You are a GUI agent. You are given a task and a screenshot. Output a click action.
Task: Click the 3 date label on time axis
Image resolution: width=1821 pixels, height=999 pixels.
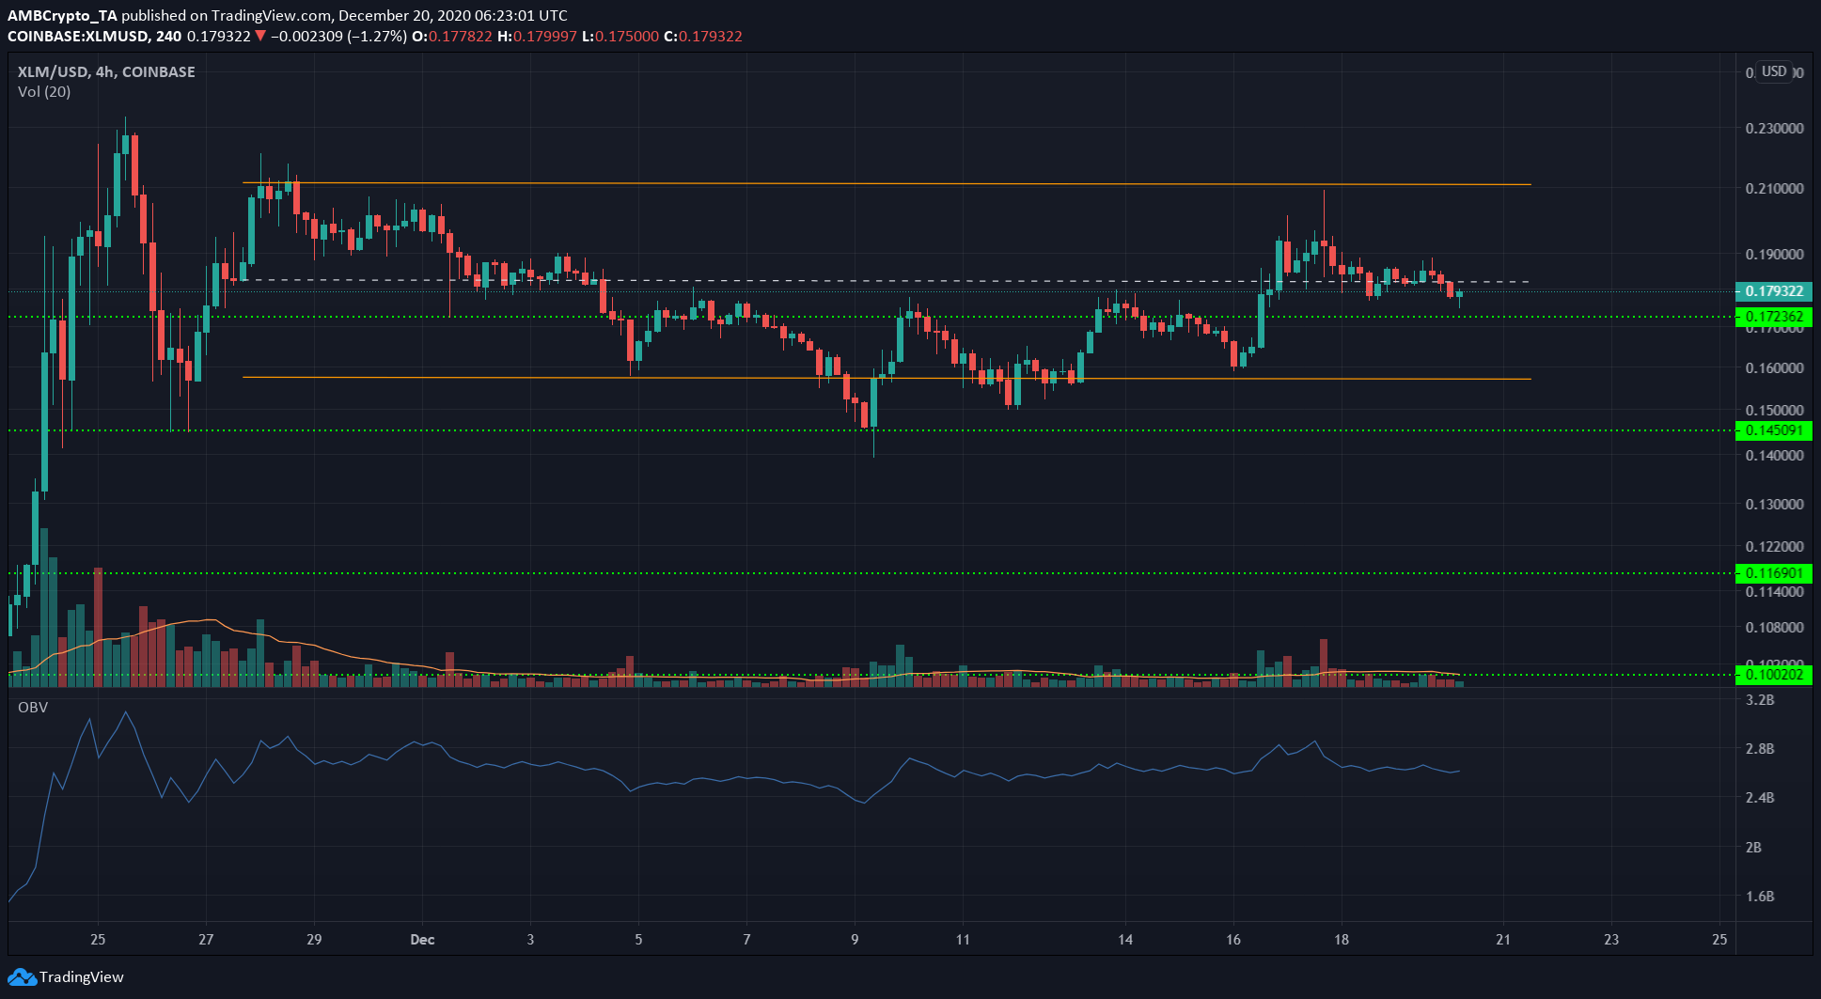click(530, 940)
